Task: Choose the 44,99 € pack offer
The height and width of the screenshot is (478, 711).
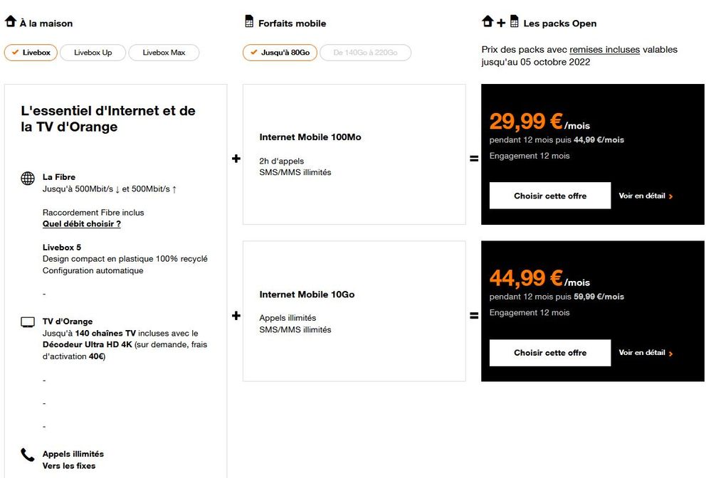Action: [x=550, y=353]
